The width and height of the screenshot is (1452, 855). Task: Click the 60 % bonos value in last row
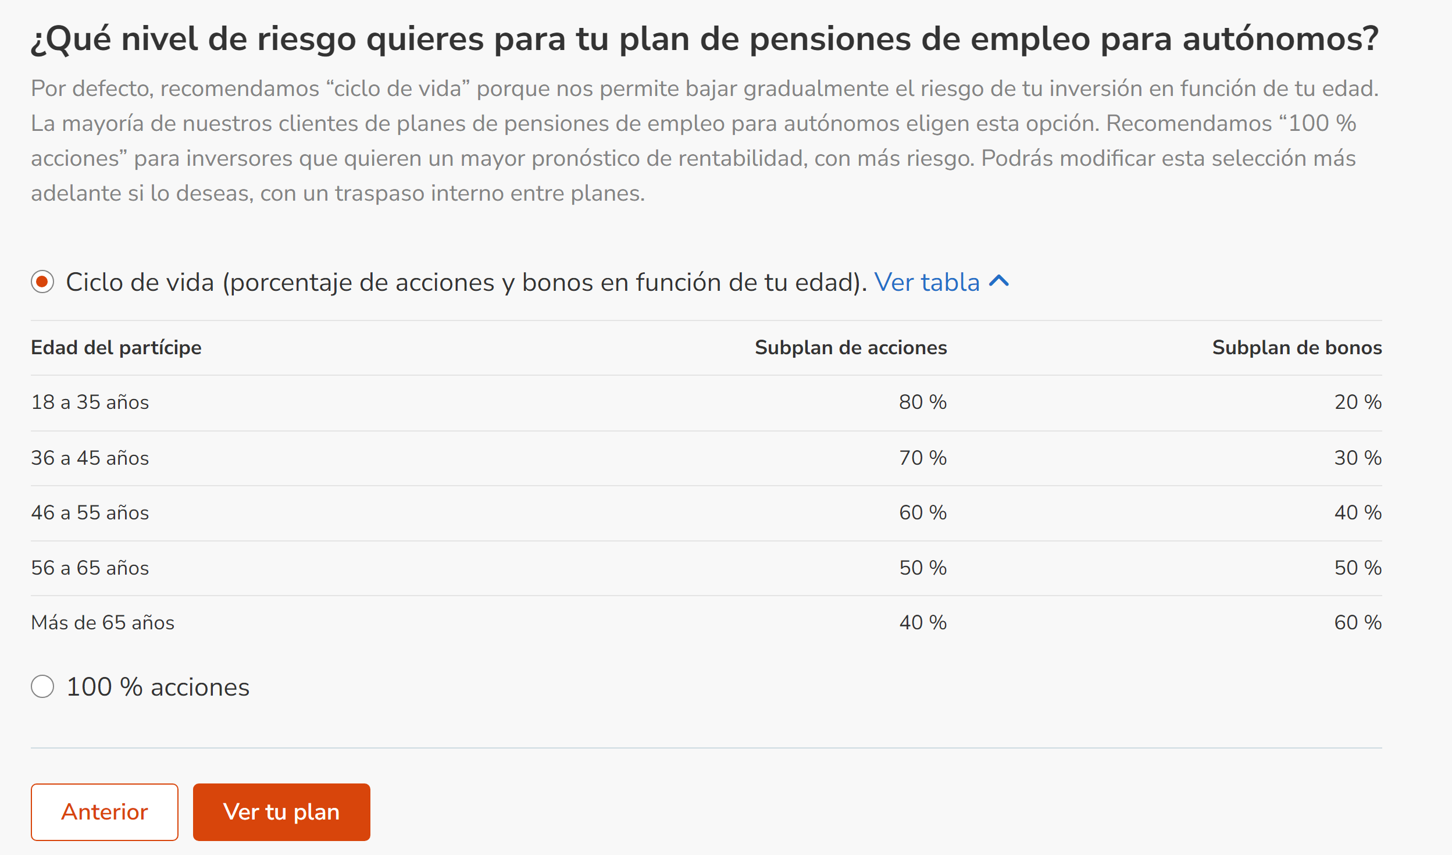[x=1358, y=622]
